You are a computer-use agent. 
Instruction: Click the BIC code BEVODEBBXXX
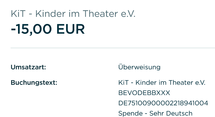[x=144, y=93]
